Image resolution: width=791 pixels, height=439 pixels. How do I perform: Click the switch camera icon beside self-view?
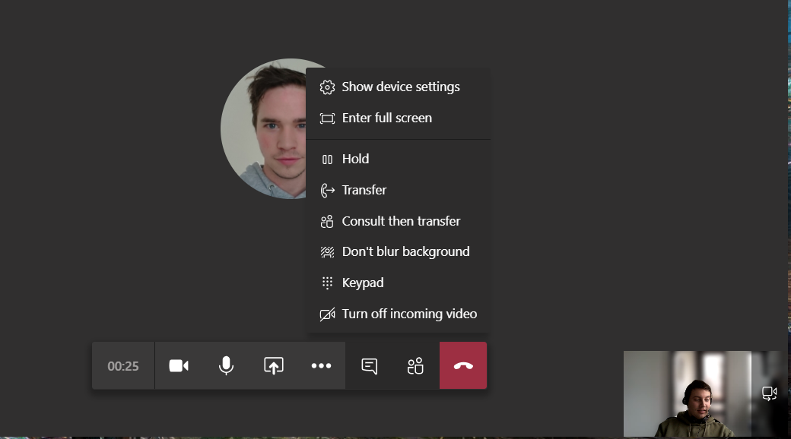coord(769,393)
